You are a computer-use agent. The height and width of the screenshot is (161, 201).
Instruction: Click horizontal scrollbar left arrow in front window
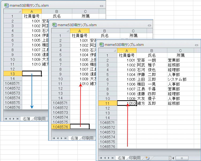click(173, 158)
